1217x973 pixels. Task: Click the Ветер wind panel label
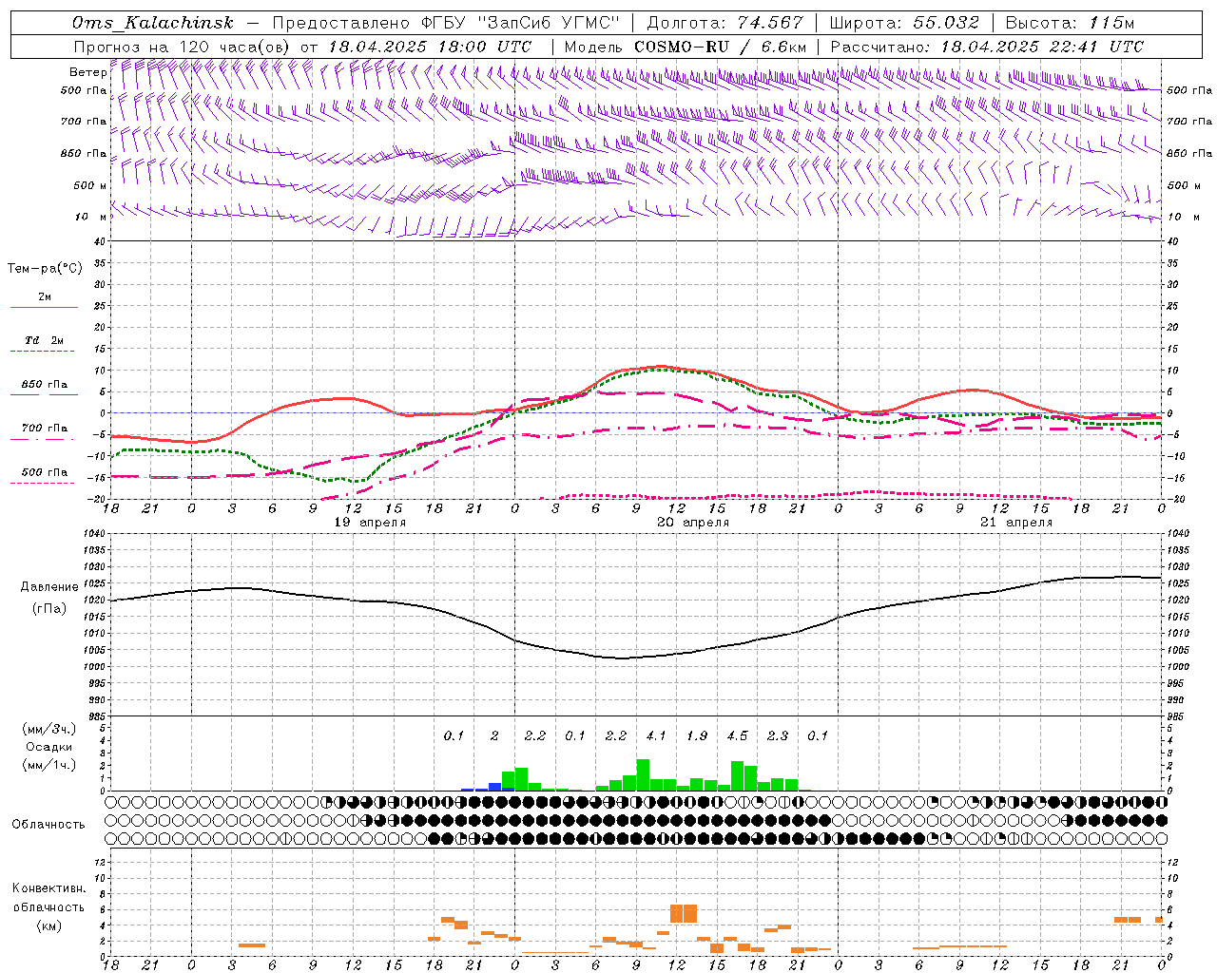coord(87,72)
